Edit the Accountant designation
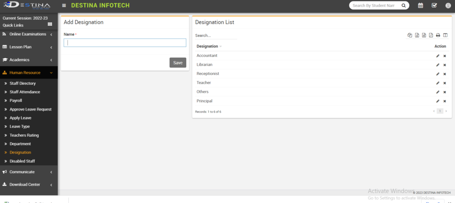This screenshot has height=203, width=455. [x=438, y=56]
